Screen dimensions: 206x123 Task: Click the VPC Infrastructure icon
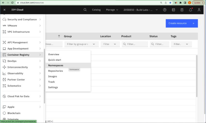[x=4, y=32]
